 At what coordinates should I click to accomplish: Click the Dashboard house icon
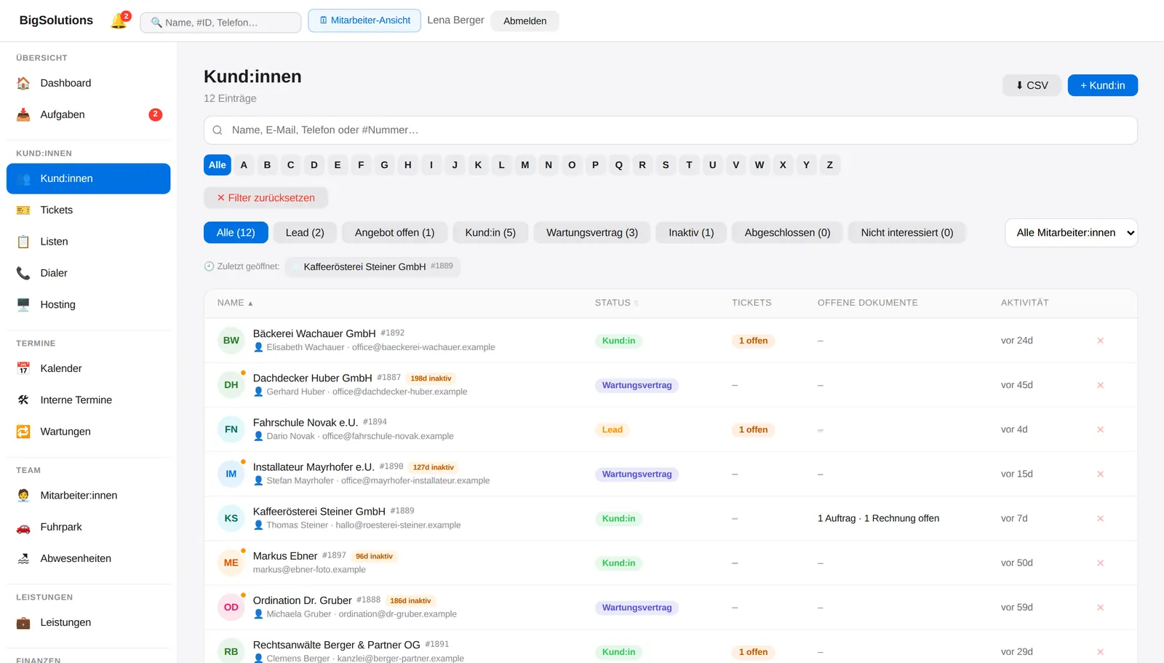click(23, 83)
